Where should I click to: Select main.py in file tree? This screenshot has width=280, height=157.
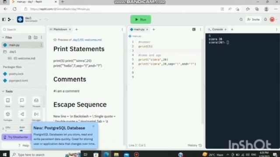click(x=22, y=45)
